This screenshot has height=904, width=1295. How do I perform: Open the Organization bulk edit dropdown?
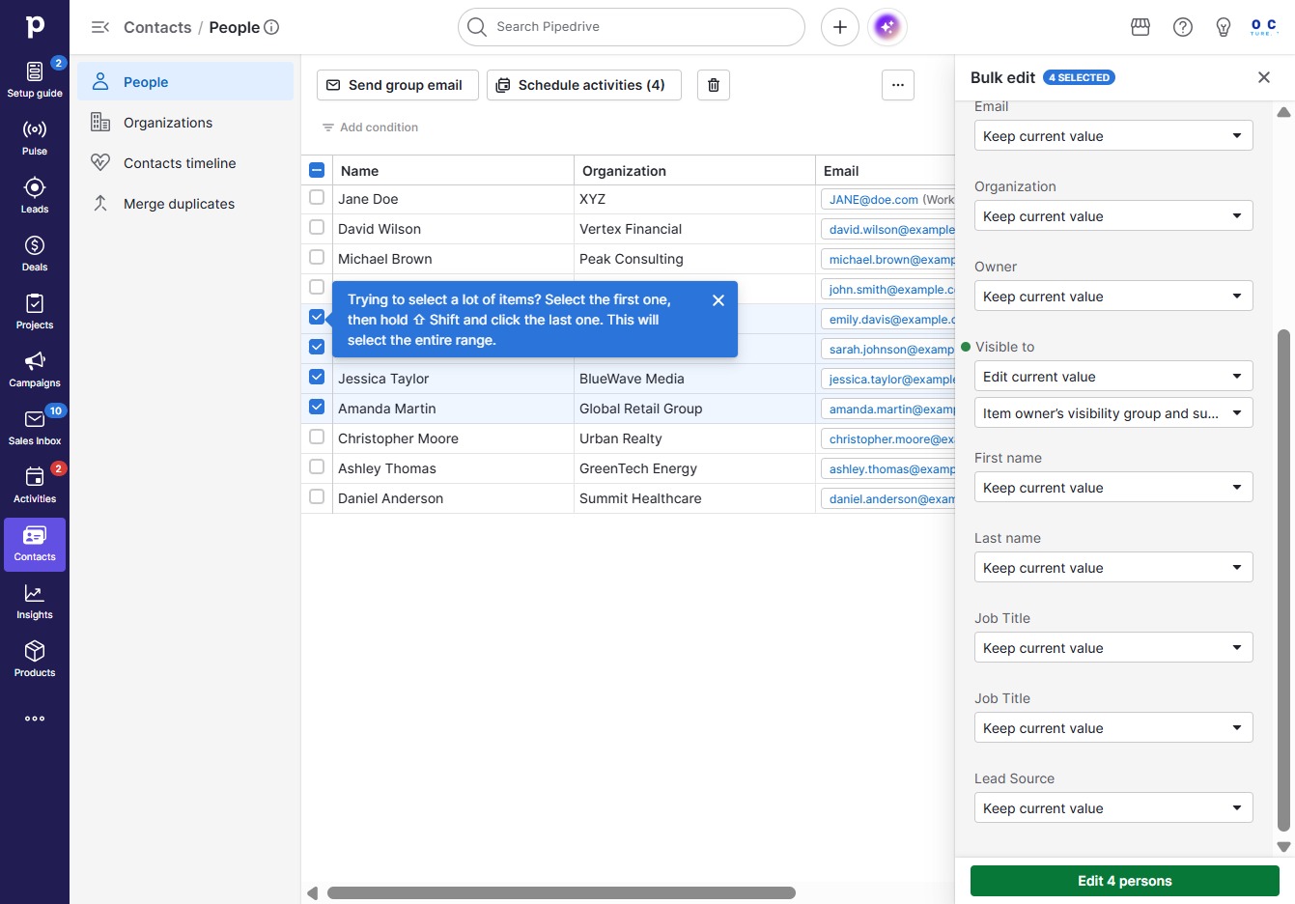click(x=1113, y=216)
